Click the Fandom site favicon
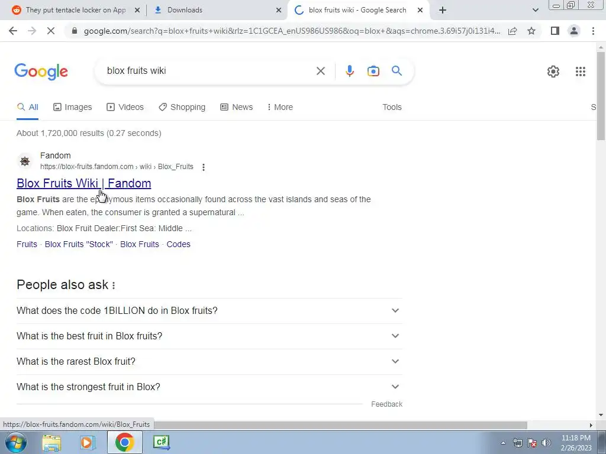This screenshot has width=606, height=454. (25, 161)
